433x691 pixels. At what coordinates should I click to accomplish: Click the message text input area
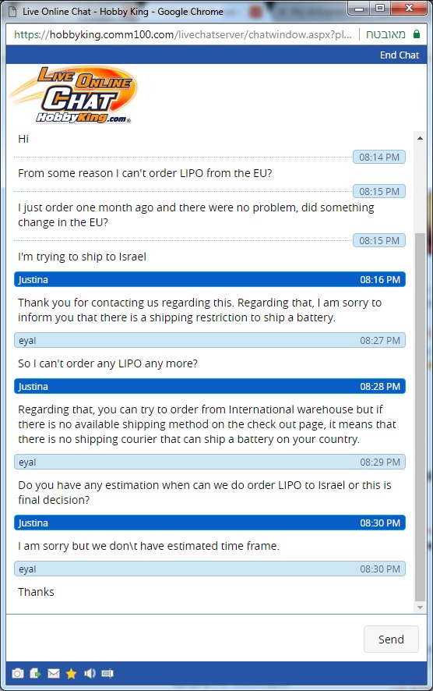[x=184, y=638]
